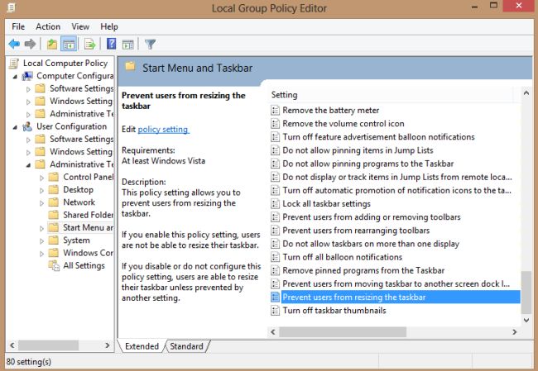Click the tree pane scroll left arrow
Image resolution: width=538 pixels, height=371 pixels.
(12, 345)
